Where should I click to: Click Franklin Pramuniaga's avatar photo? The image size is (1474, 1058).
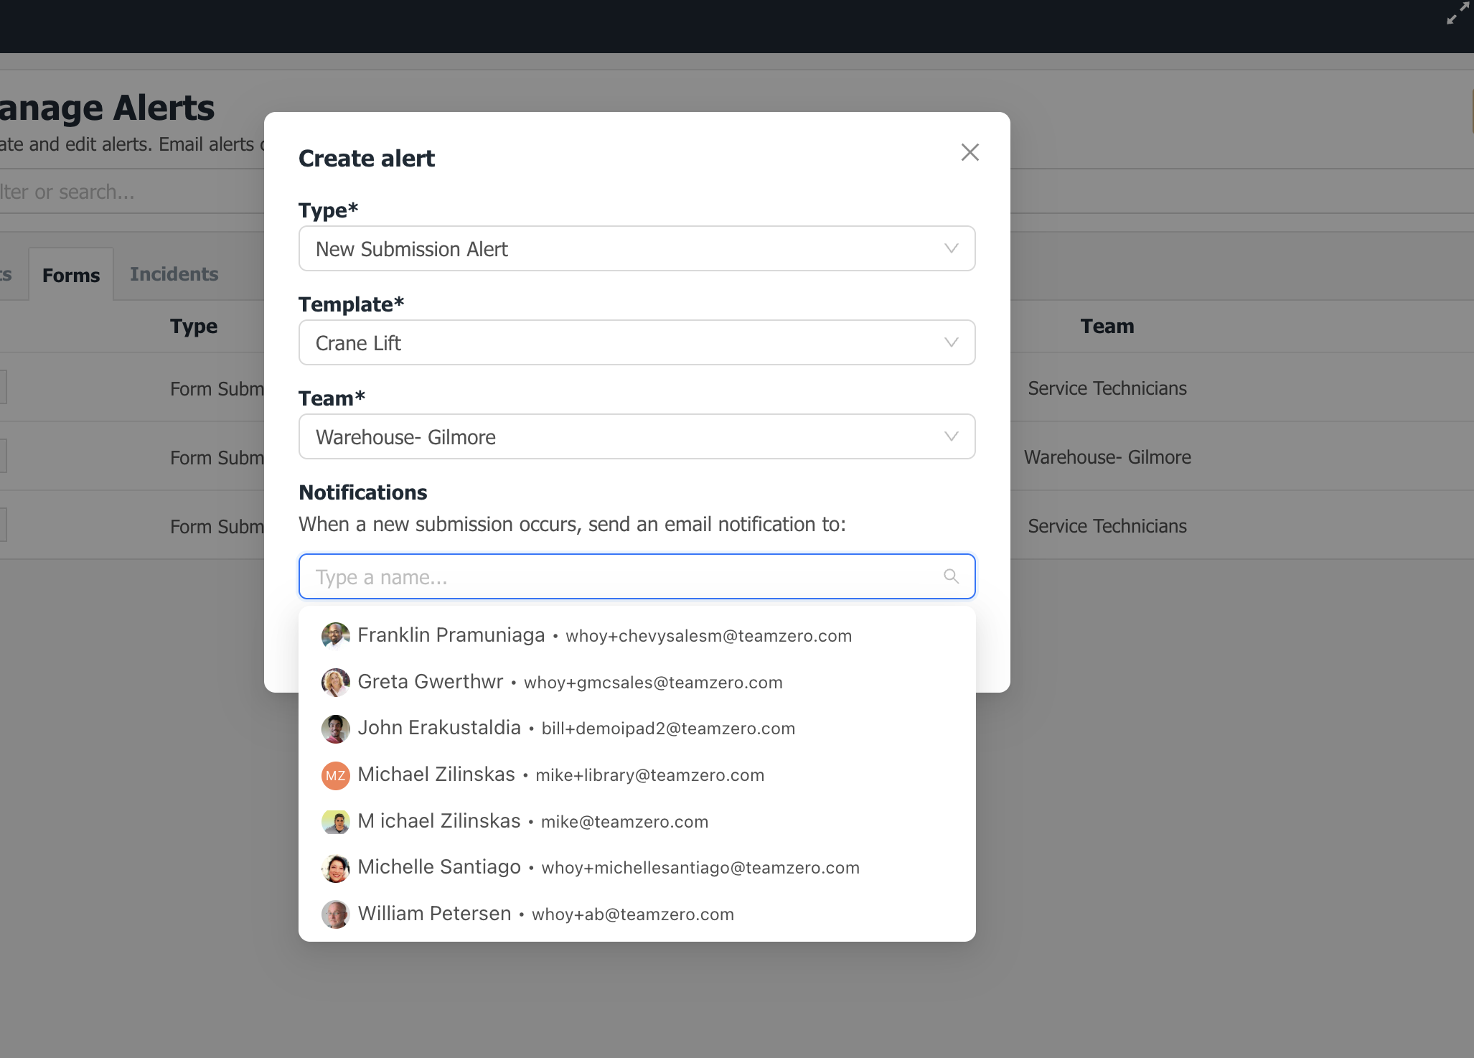coord(335,636)
